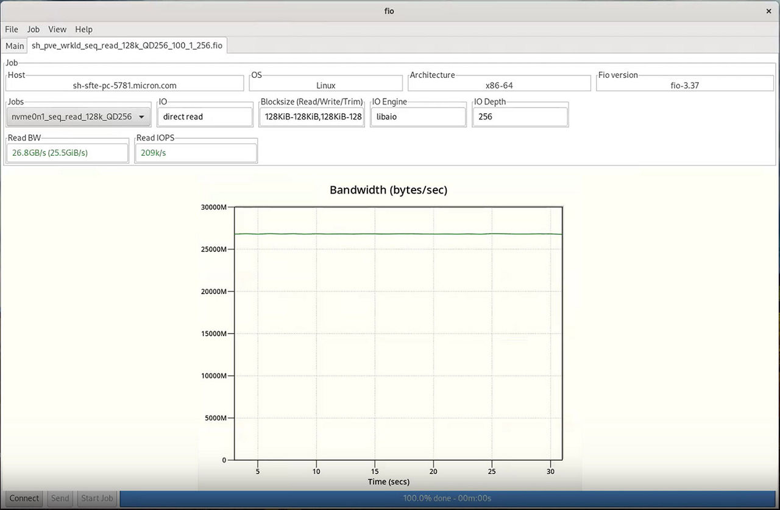Expand the Jobs dropdown list
780x510 pixels.
pyautogui.click(x=79, y=116)
